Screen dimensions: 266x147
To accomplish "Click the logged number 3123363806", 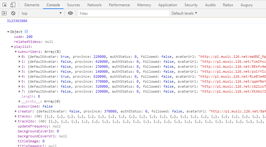I will [17, 21].
